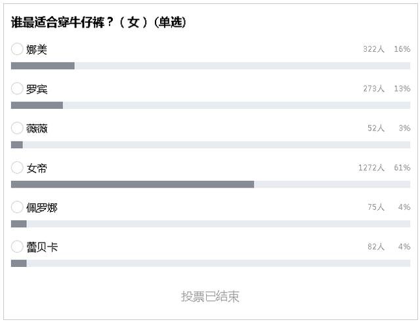Click the 蕾贝卡 option label
Image resolution: width=420 pixels, height=322 pixels.
(x=42, y=247)
